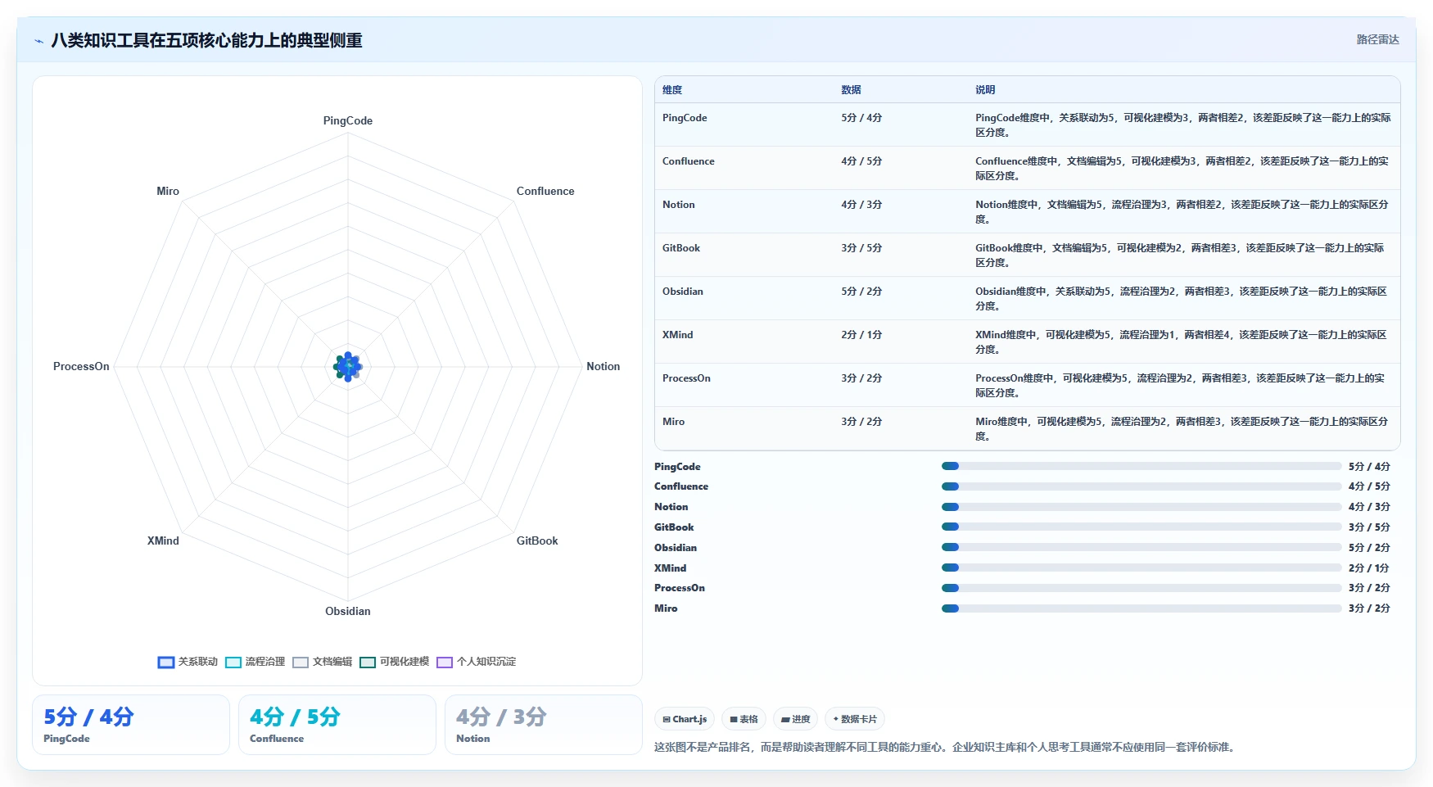
Task: Click the 进度 tag
Action: pyautogui.click(x=795, y=719)
